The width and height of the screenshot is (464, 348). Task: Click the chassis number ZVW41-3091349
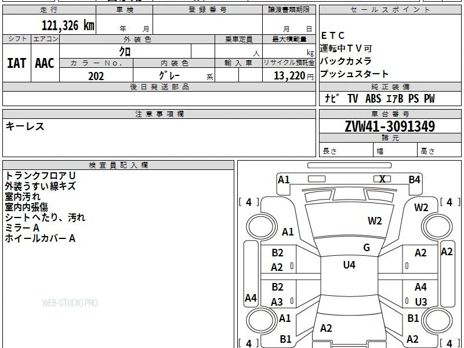pyautogui.click(x=390, y=126)
